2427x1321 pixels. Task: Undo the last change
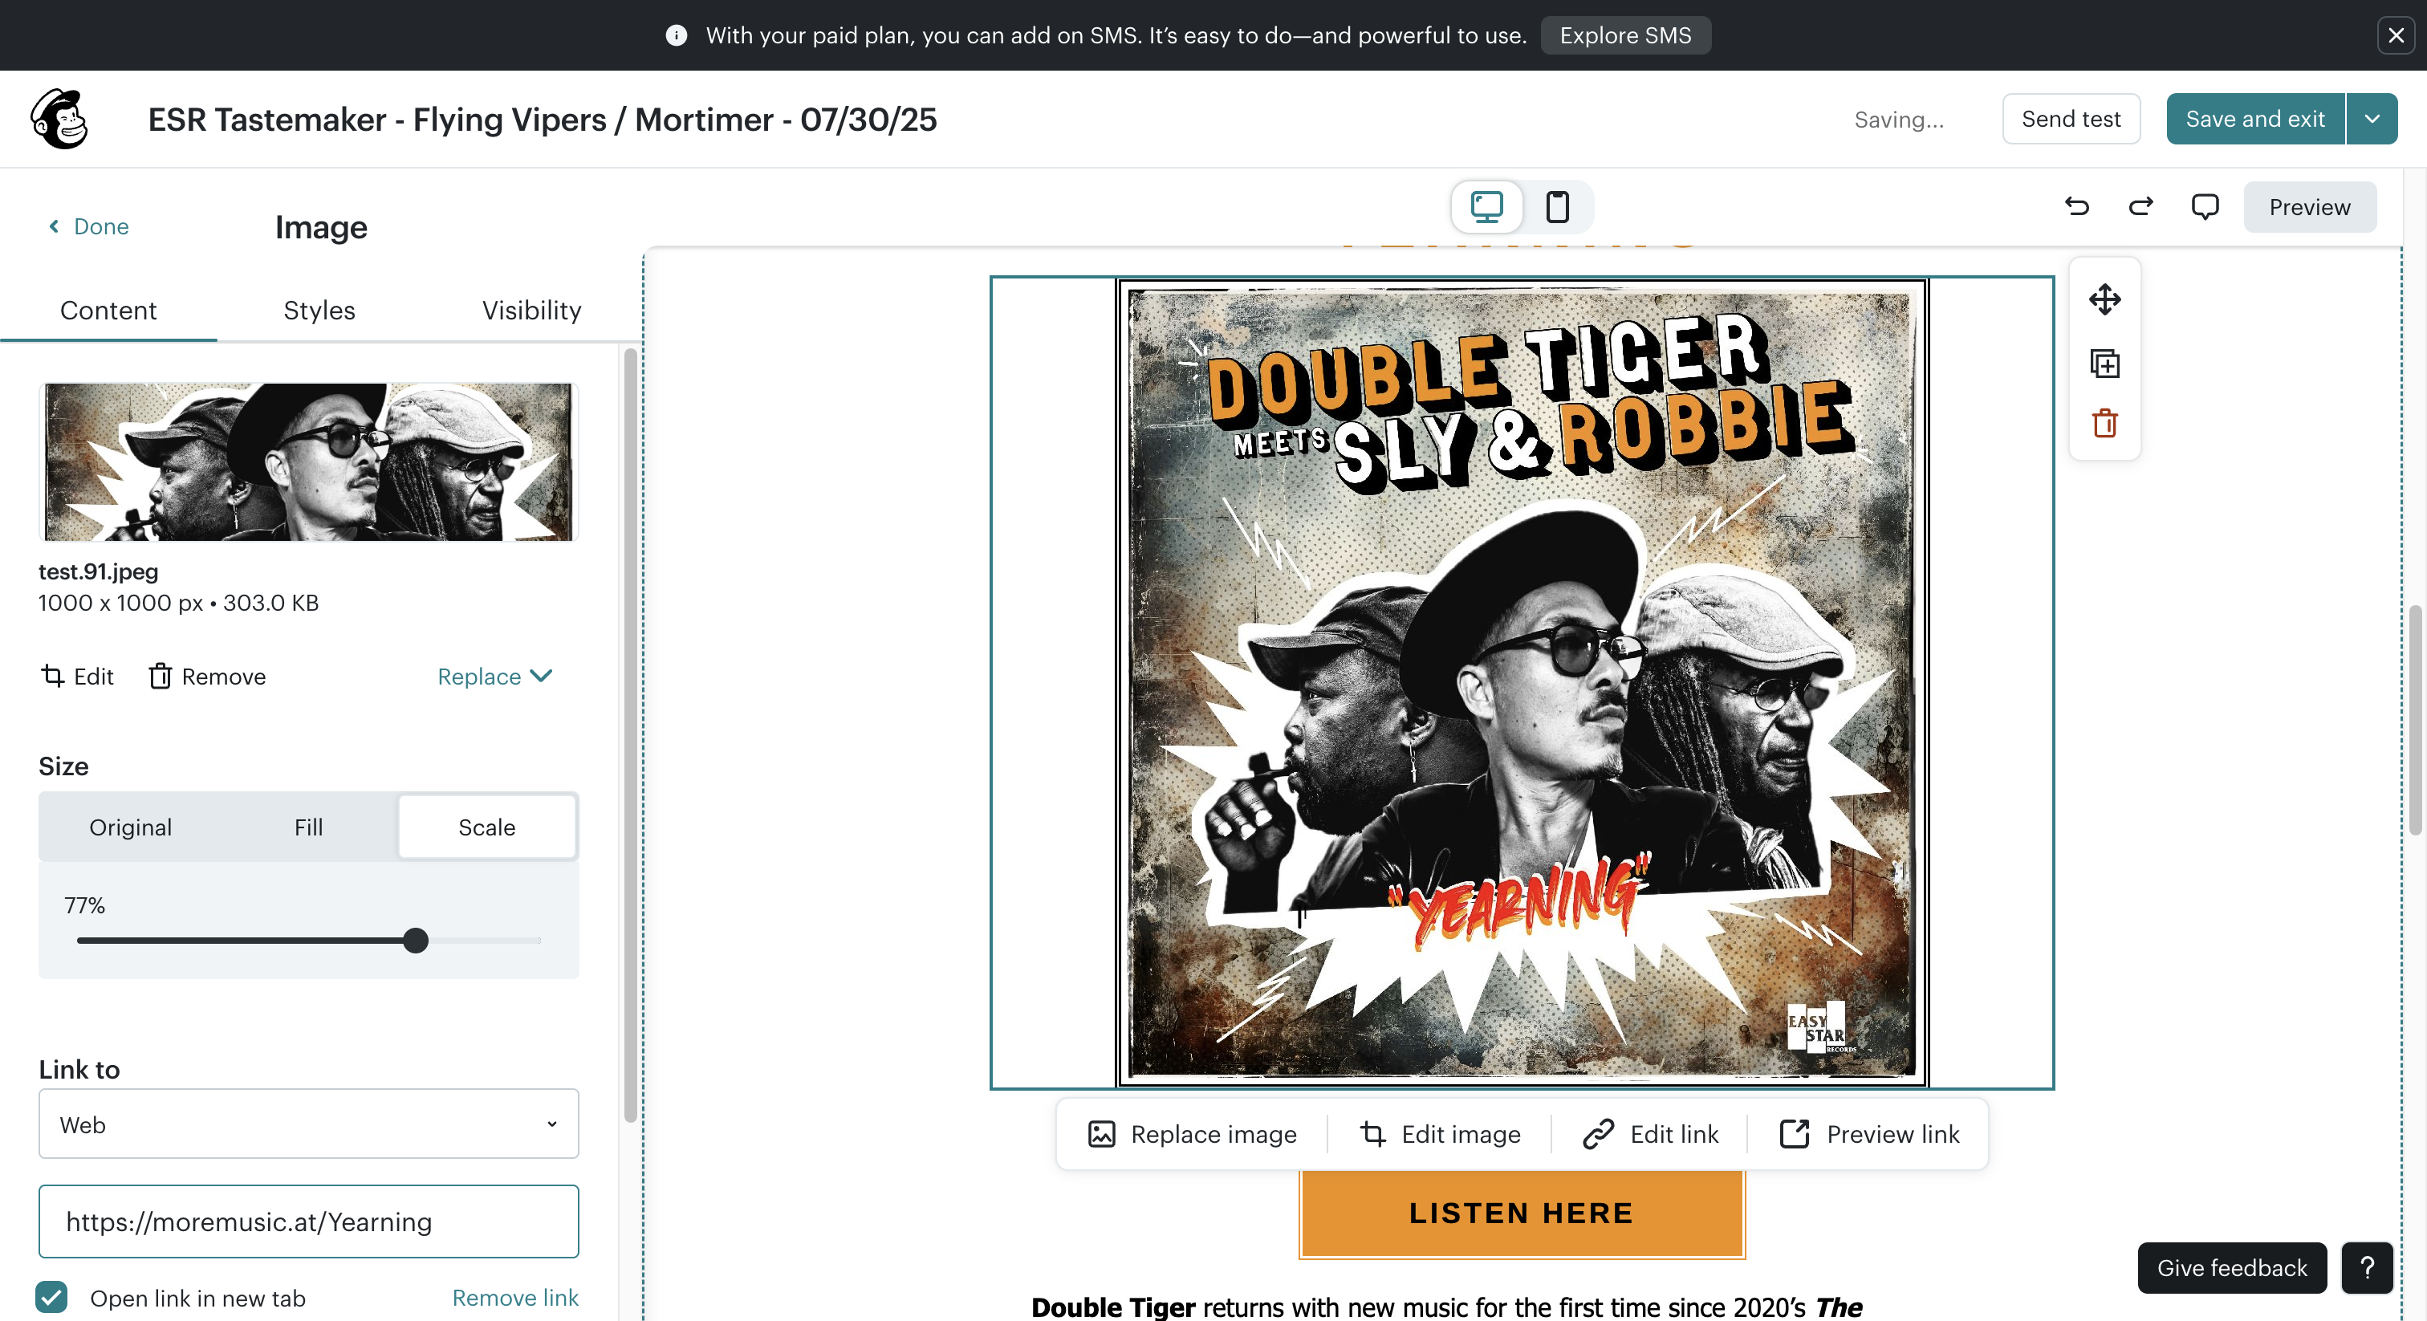click(x=2076, y=206)
